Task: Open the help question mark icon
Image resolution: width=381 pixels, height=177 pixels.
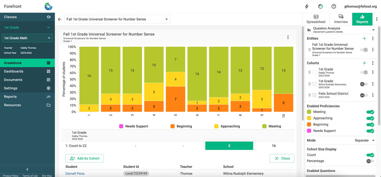Action: [334, 6]
